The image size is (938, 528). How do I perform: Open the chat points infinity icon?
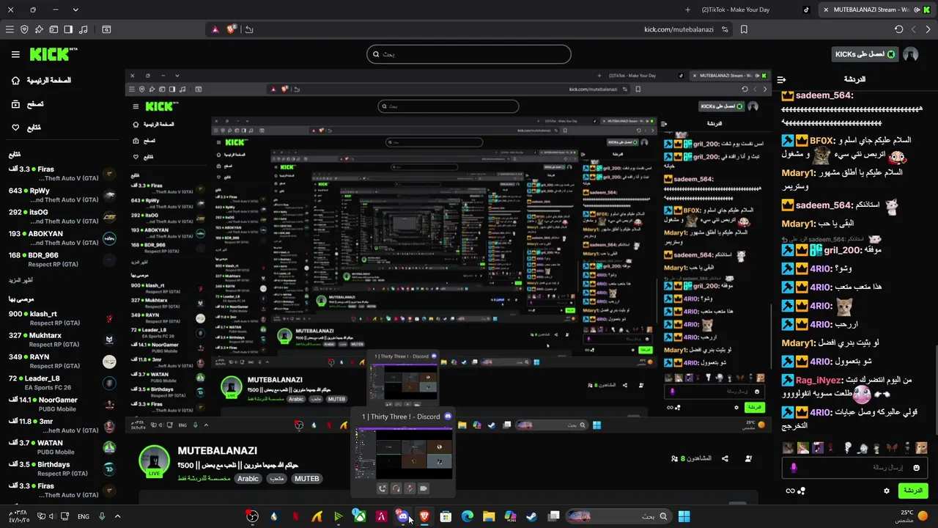790,491
